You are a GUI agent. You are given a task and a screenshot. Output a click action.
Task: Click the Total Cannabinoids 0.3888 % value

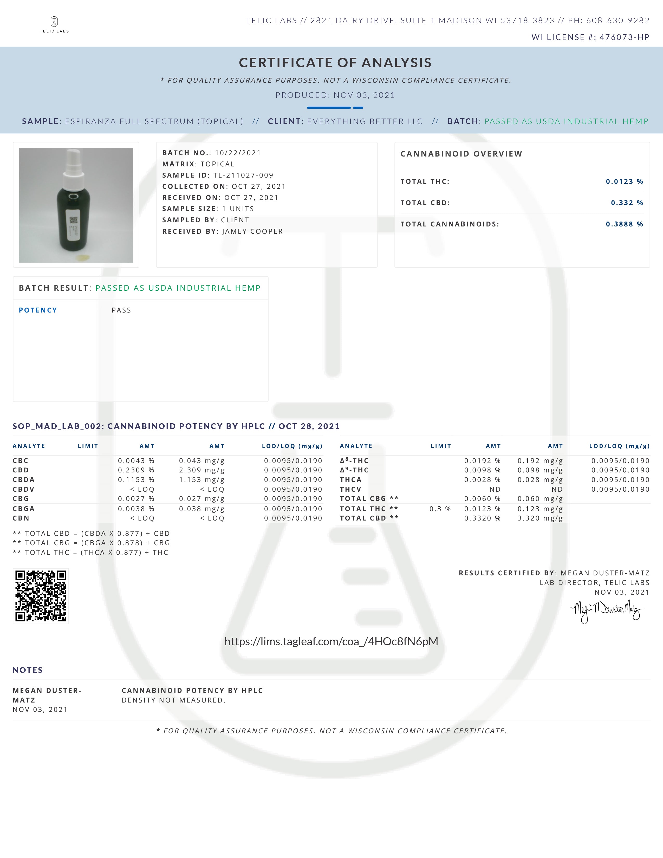(624, 224)
